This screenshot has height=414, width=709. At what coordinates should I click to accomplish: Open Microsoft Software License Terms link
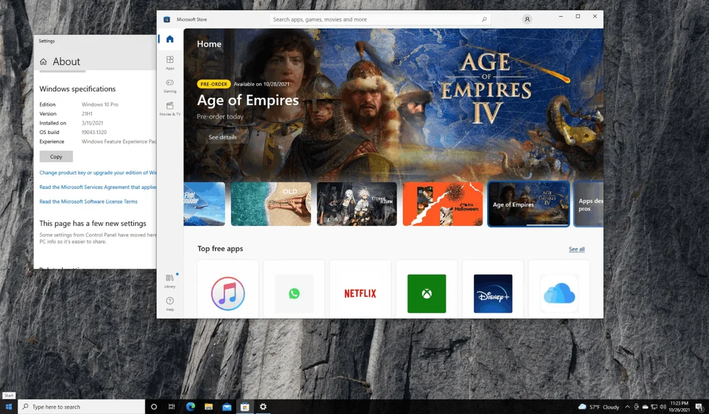(88, 201)
